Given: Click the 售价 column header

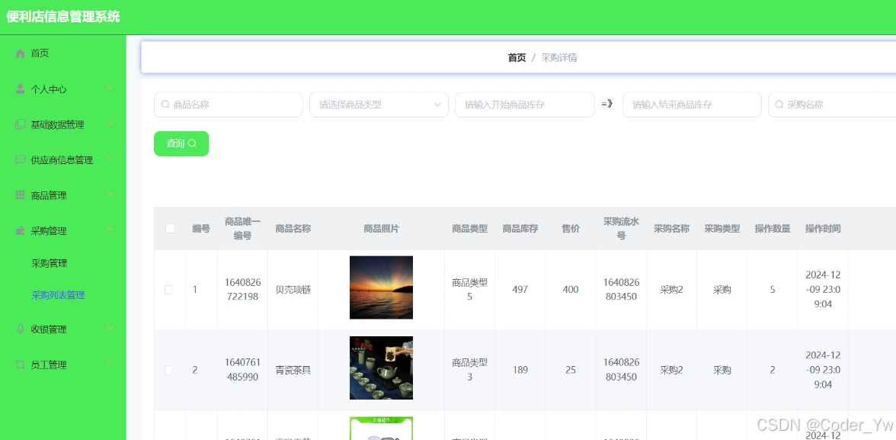Looking at the screenshot, I should point(571,229).
